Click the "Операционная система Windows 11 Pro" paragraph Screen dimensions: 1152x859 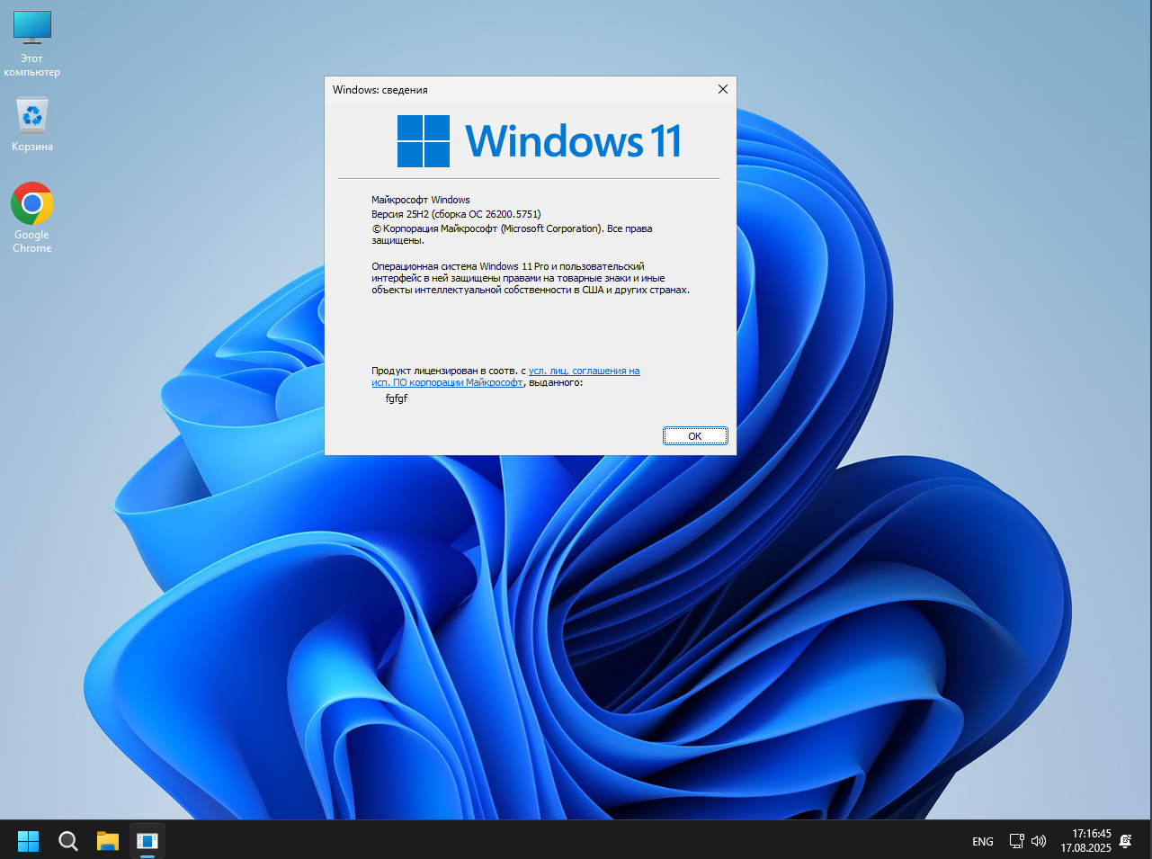(531, 278)
